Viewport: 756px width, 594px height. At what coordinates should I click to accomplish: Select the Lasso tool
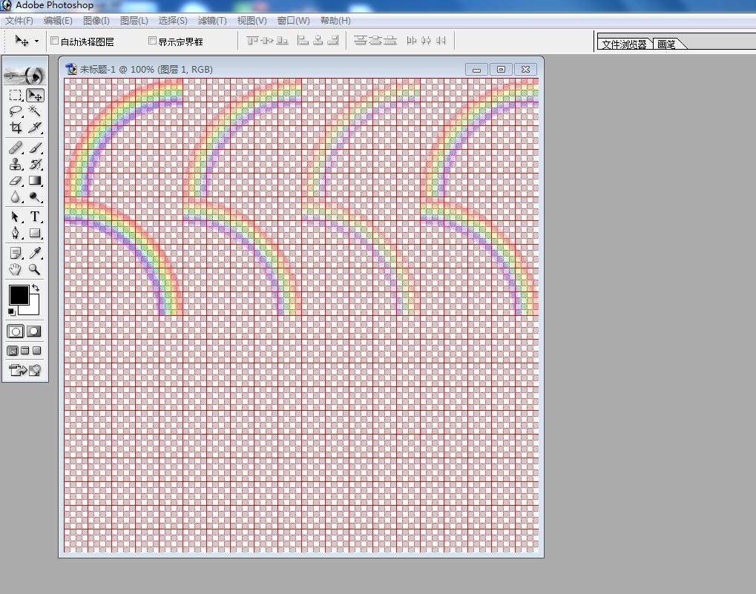coord(16,111)
